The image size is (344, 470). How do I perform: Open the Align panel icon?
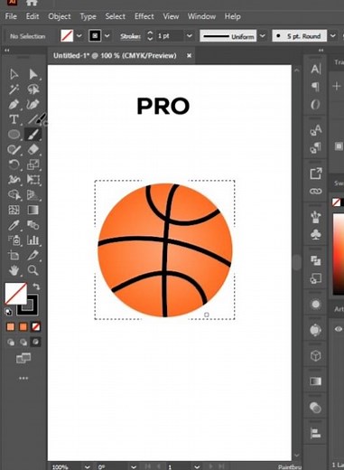(x=316, y=434)
